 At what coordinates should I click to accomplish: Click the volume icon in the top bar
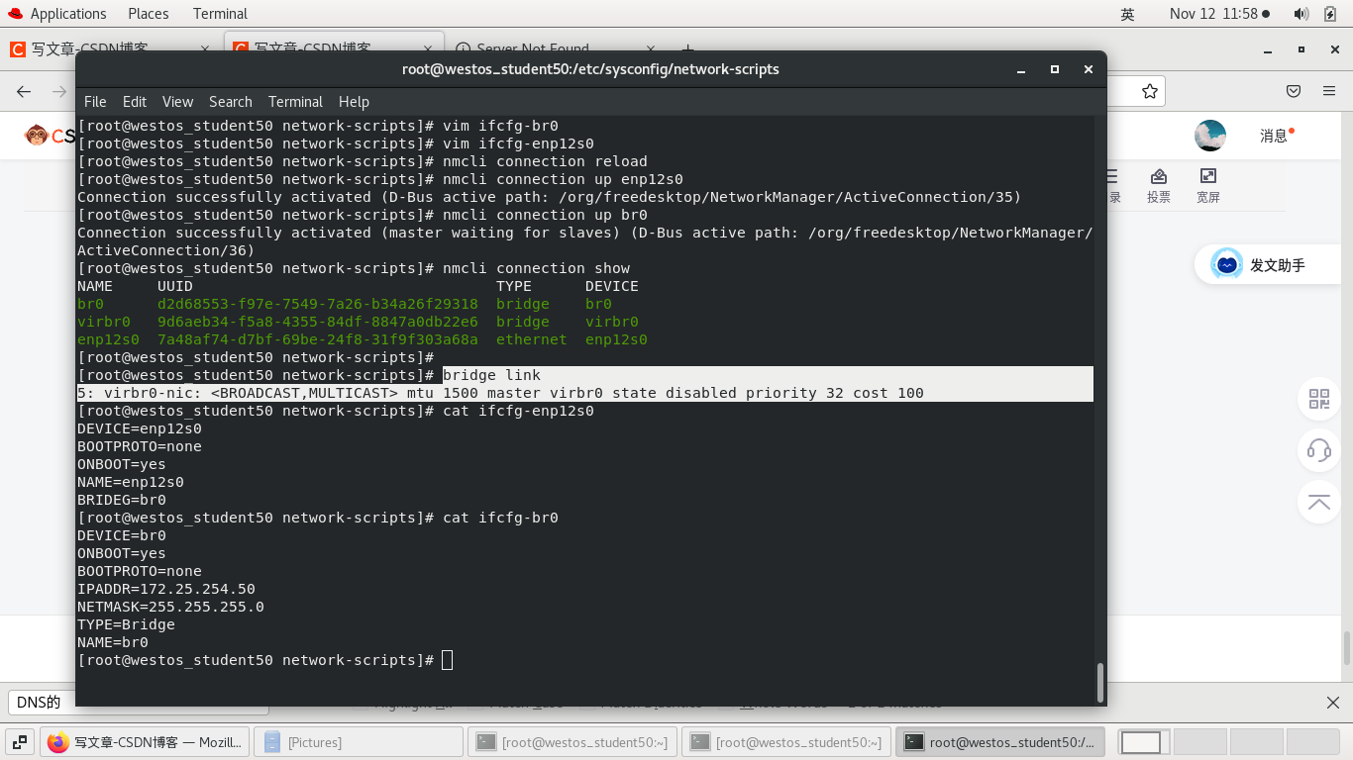click(1301, 13)
